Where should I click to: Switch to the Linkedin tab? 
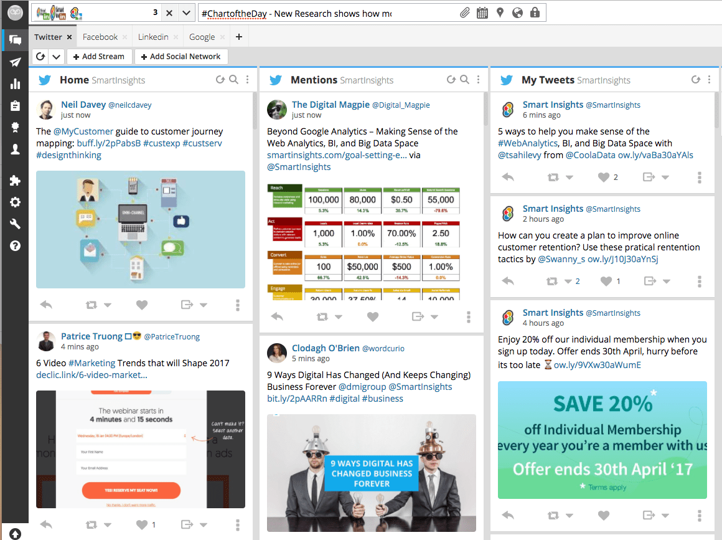(152, 37)
